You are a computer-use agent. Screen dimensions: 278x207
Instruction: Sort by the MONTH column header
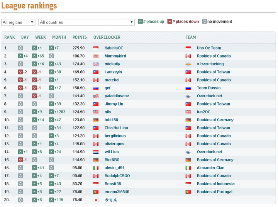[x=59, y=37]
